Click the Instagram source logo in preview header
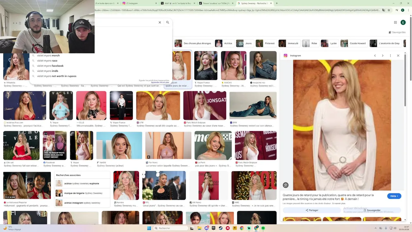 pos(286,55)
